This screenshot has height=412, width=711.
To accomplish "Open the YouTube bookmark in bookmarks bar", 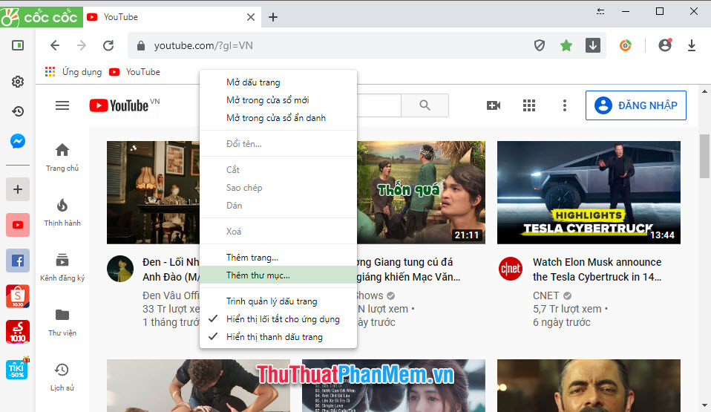I will coord(134,72).
